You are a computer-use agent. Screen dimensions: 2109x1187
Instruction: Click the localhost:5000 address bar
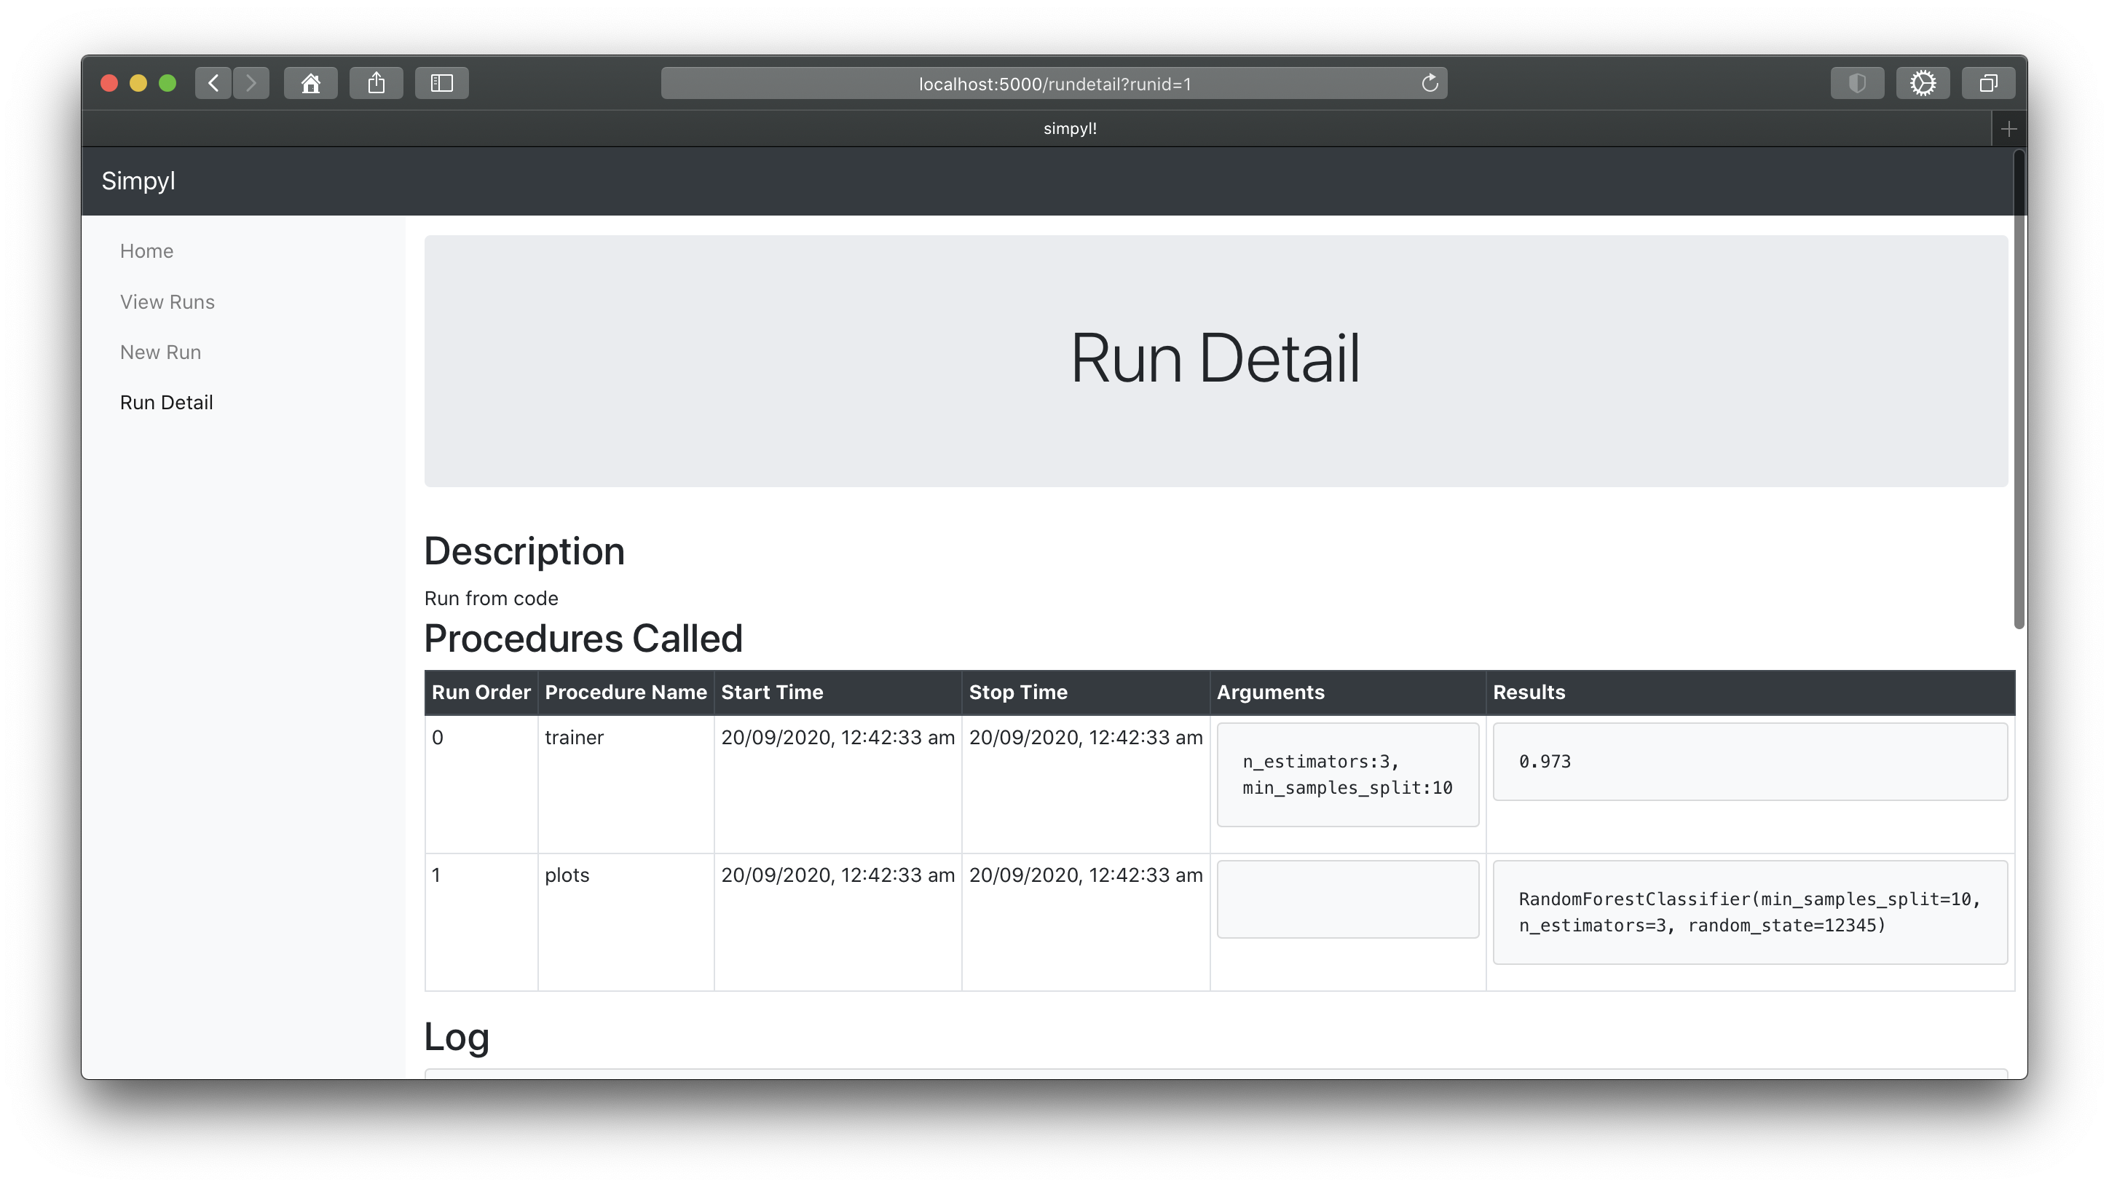(x=1054, y=84)
